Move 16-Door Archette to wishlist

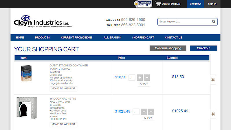pos(63,124)
